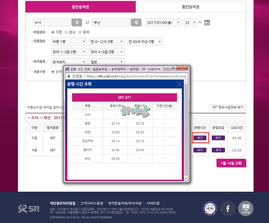269x223 pixels.
Task: Open 여객운송약관/부속약관 footer link
Action: (x=124, y=203)
